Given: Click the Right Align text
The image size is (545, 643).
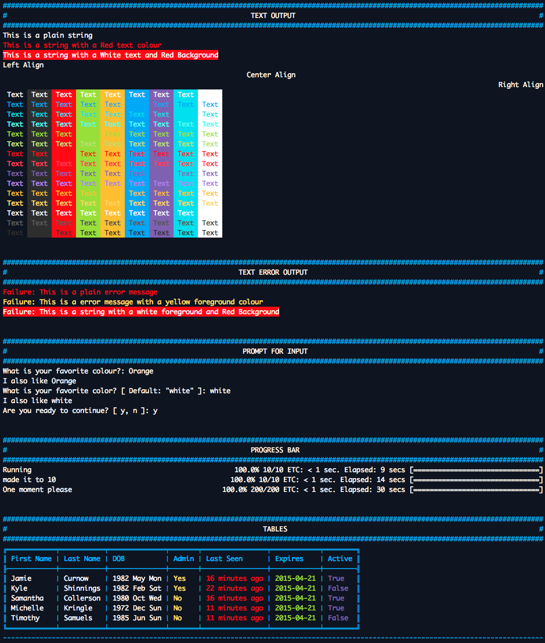Looking at the screenshot, I should pos(520,85).
